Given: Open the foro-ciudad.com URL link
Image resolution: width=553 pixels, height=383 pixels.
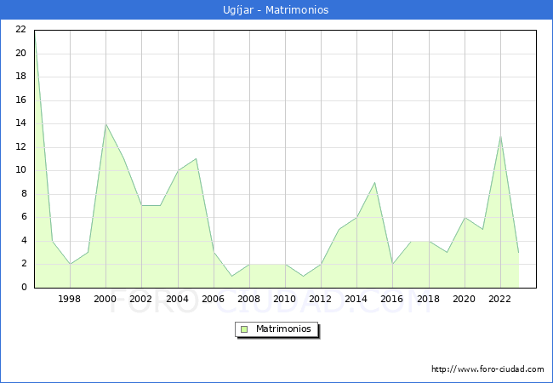Looking at the screenshot, I should 487,369.
